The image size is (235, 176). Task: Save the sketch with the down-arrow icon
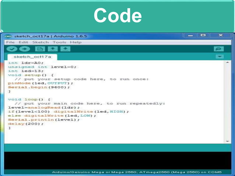click(x=65, y=49)
